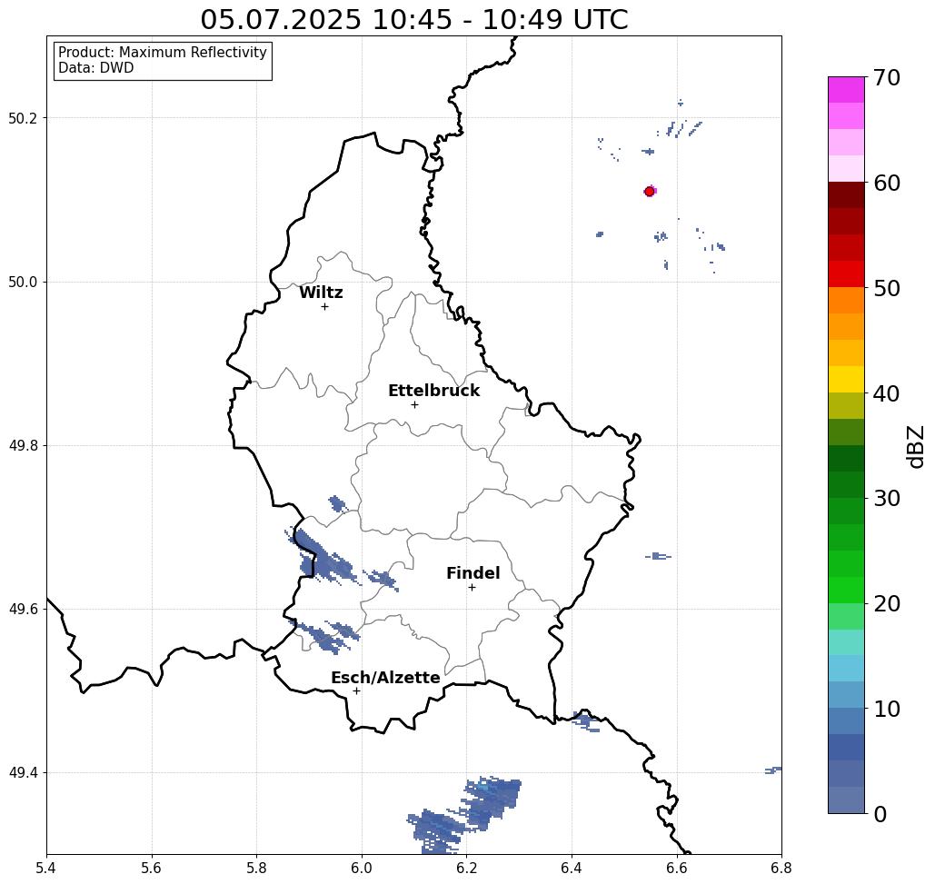The image size is (935, 884).
Task: Click the 'Wiltz' city label
Action: point(321,293)
